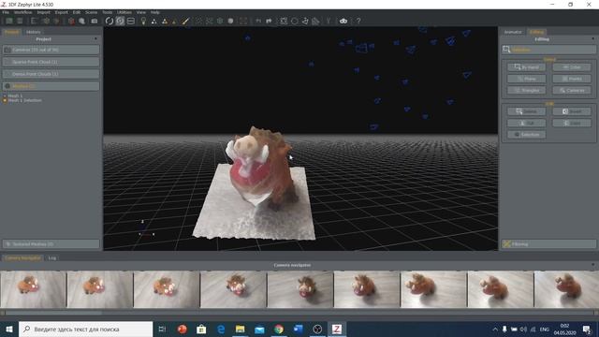Open help via question mark icon
This screenshot has width=599, height=337.
tap(358, 21)
